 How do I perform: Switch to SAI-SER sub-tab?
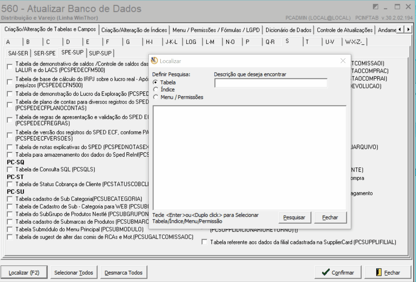point(18,53)
